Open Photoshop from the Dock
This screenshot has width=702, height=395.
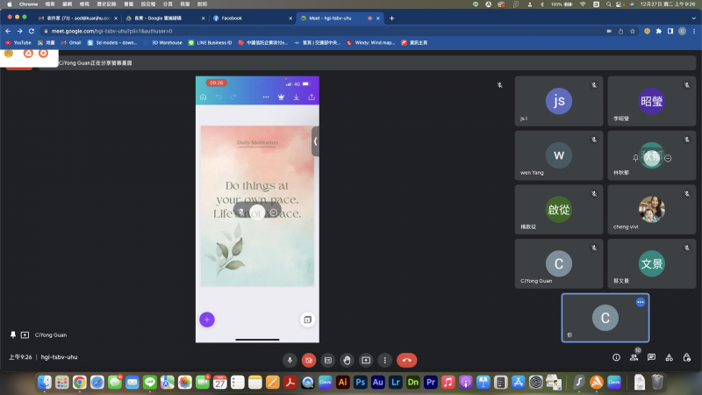pyautogui.click(x=360, y=382)
